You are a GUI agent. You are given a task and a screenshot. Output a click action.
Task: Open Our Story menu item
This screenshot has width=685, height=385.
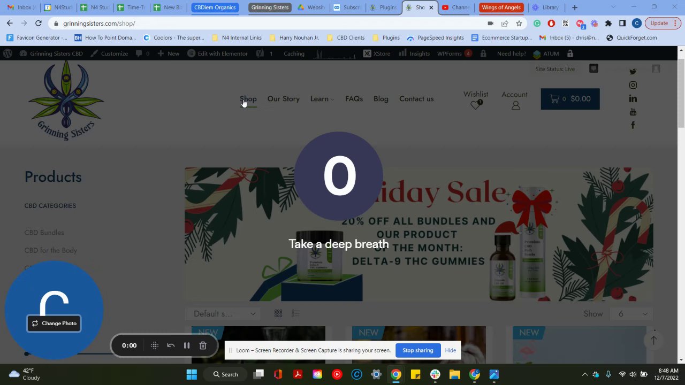coord(283,99)
